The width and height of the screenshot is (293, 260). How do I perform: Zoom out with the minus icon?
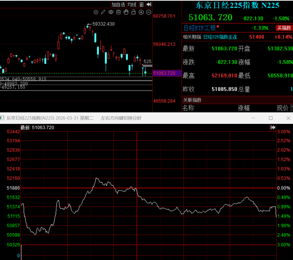149,12
